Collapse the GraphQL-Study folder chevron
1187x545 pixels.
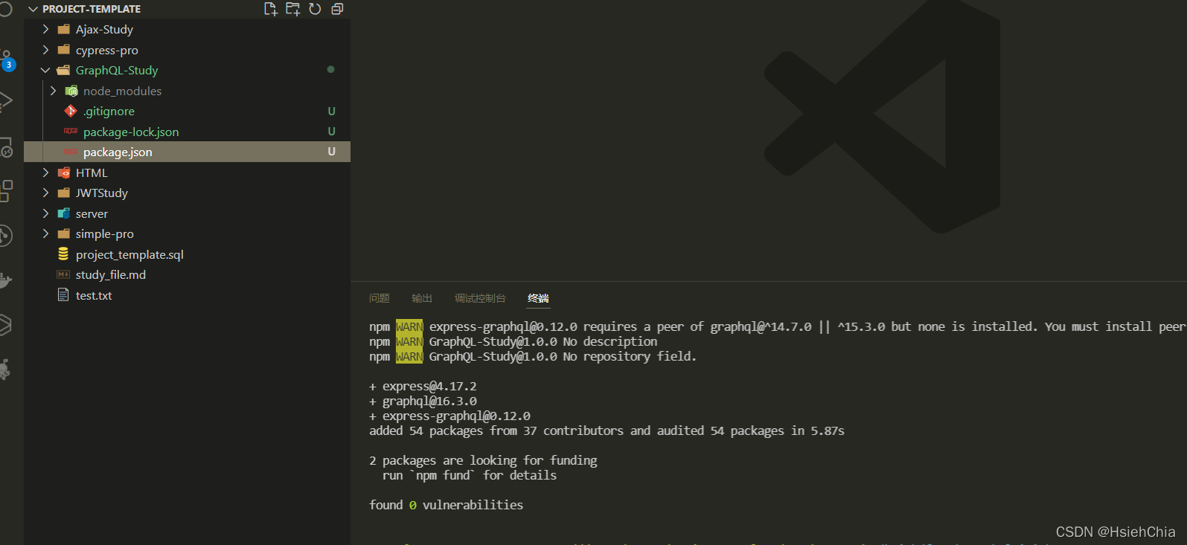click(45, 71)
